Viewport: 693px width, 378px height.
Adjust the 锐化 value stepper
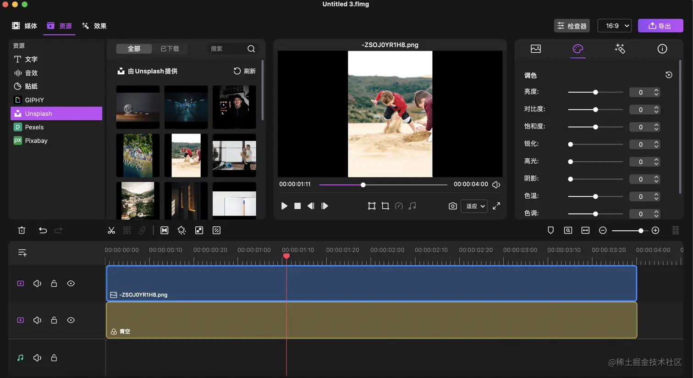pos(657,145)
